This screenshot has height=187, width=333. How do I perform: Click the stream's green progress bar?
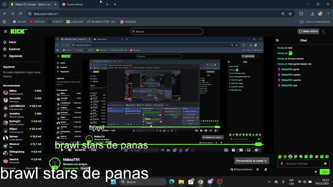point(159,144)
